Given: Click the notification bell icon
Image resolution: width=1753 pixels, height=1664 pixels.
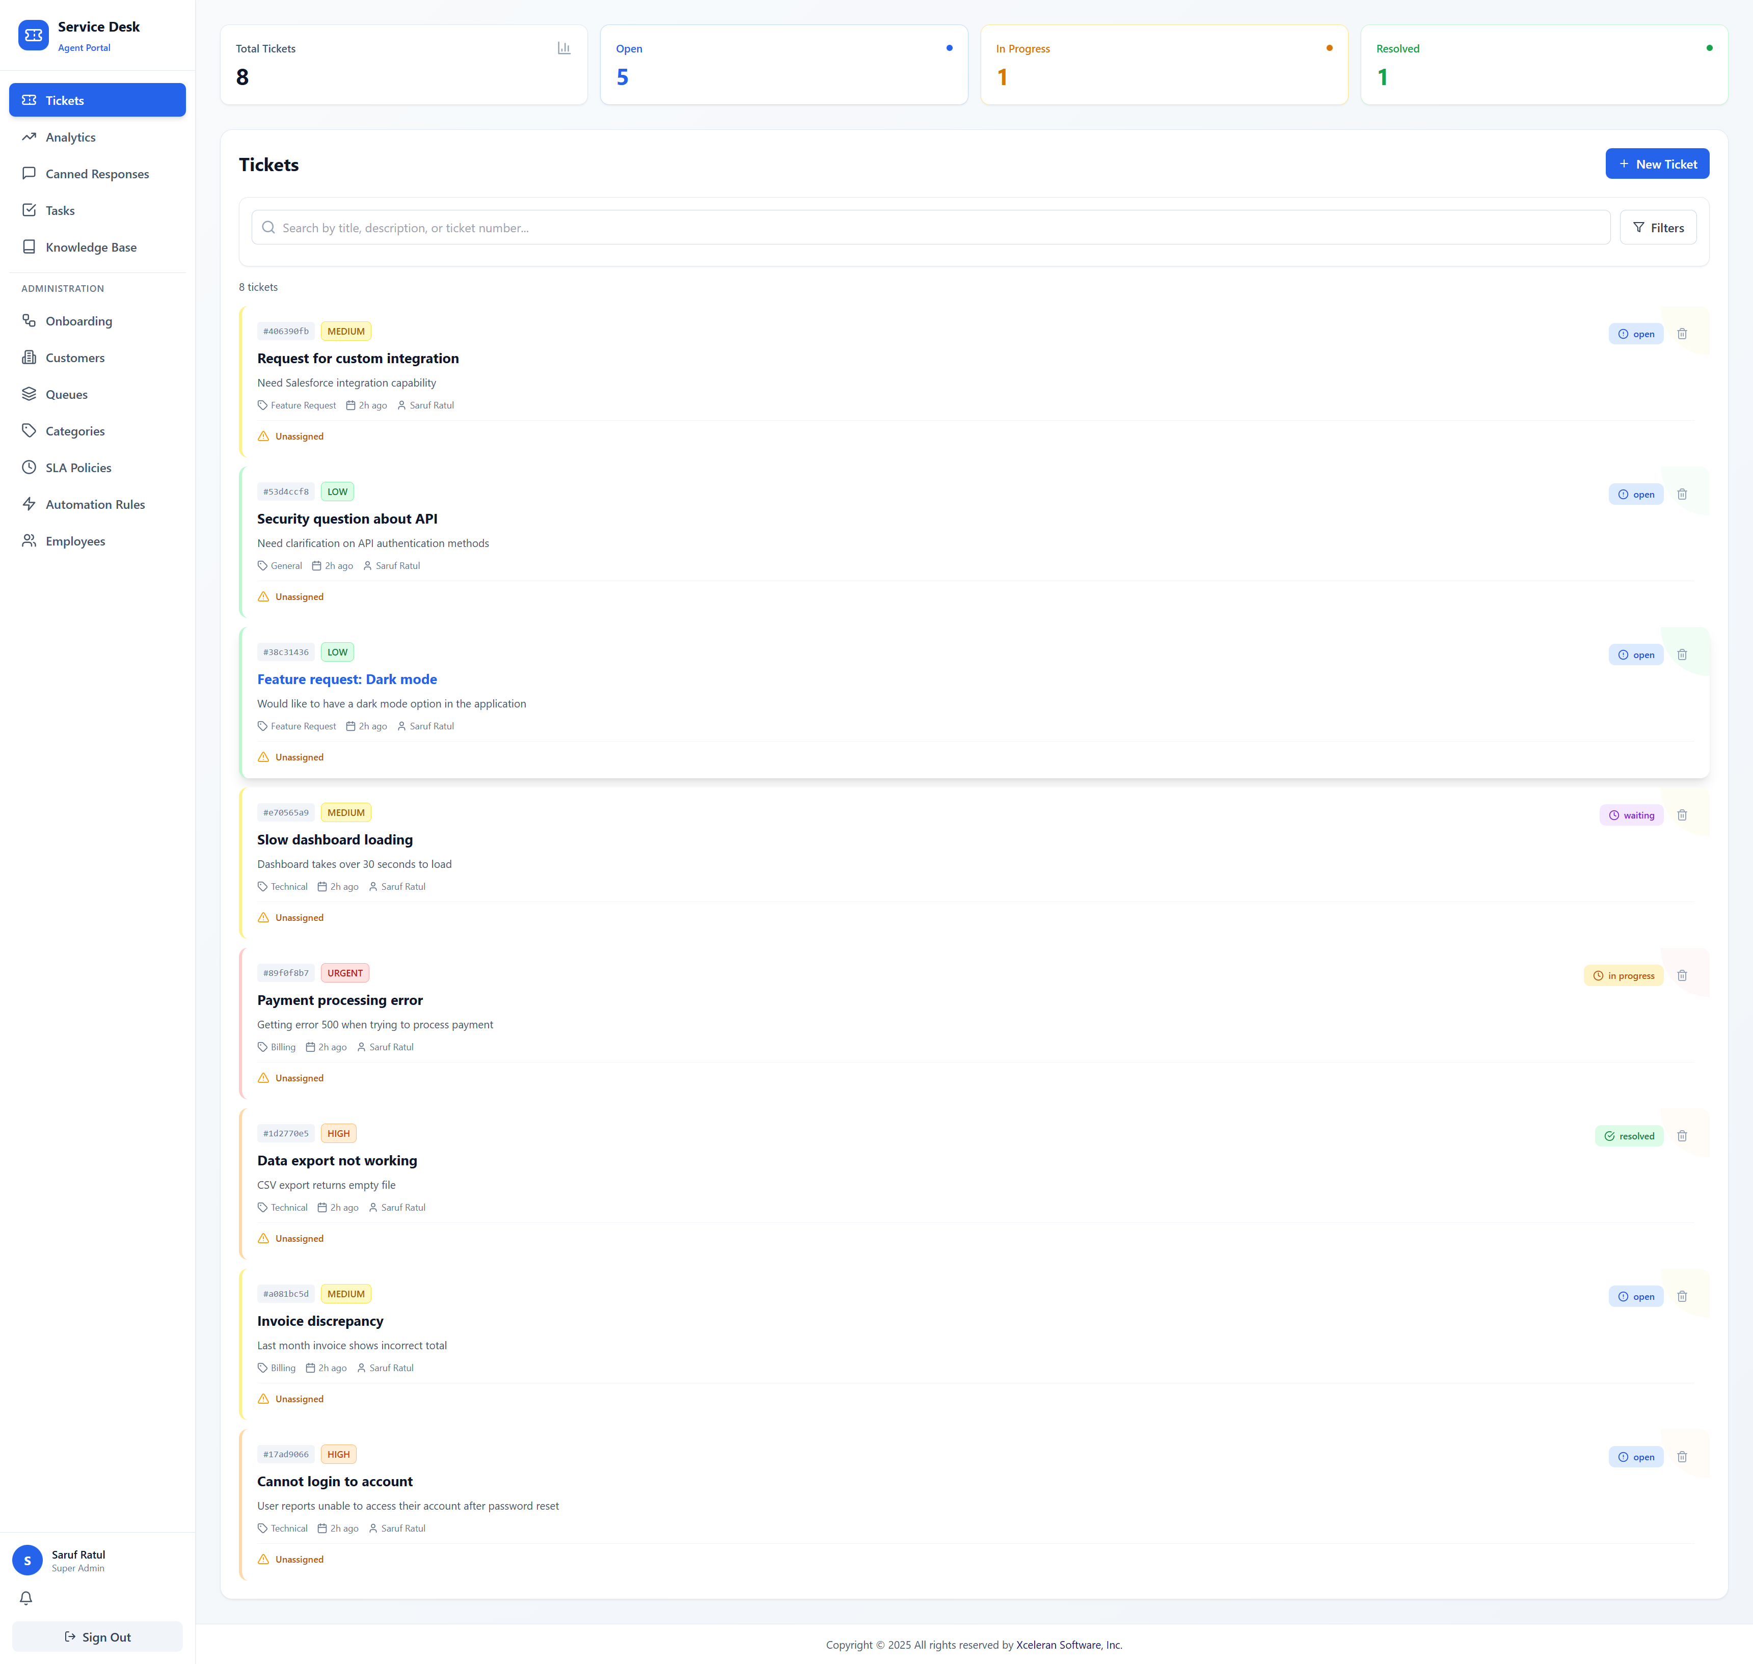Looking at the screenshot, I should click(x=26, y=1597).
